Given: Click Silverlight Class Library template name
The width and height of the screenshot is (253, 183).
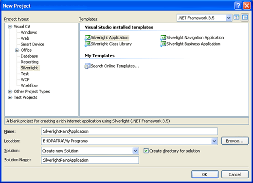Looking at the screenshot, I should [111, 44].
